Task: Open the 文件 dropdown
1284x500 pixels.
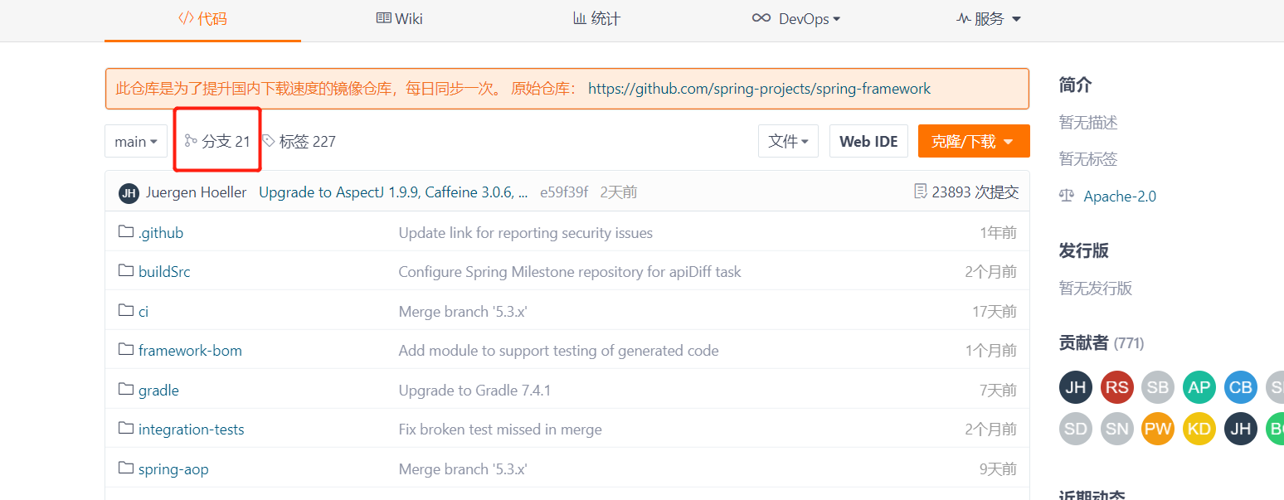Action: [x=789, y=142]
